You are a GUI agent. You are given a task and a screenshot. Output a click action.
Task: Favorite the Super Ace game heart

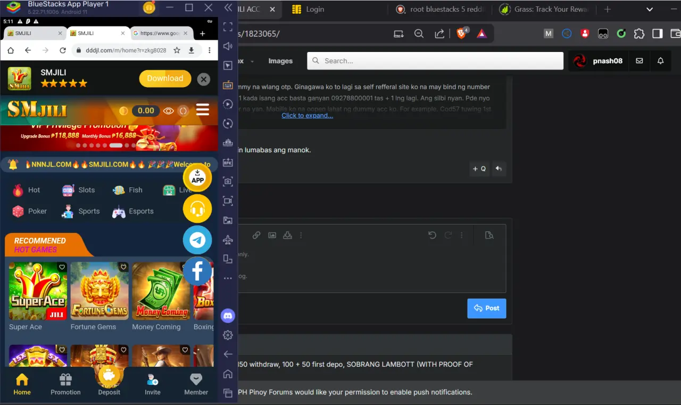pos(62,267)
